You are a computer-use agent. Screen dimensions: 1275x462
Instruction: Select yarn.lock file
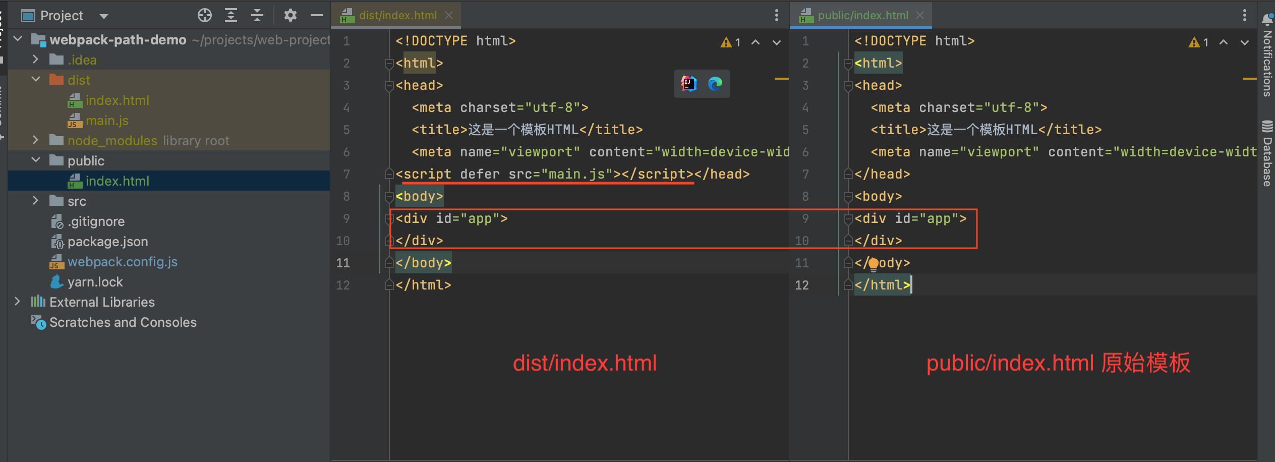[x=95, y=282]
